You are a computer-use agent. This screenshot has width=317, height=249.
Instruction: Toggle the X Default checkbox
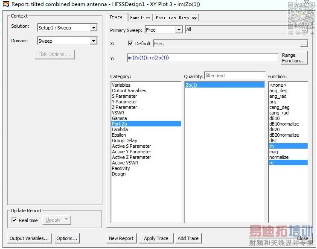point(131,43)
